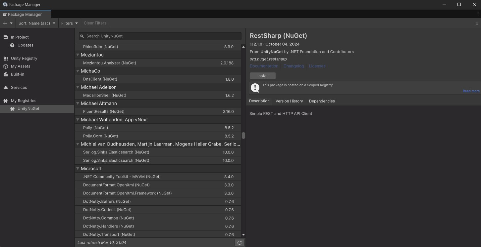
Task: Click the My Registries puzzle icon
Action: pyautogui.click(x=6, y=101)
